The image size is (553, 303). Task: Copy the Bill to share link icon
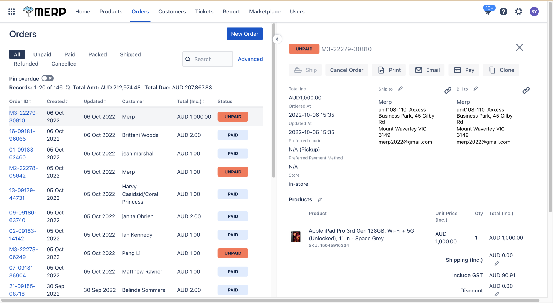pyautogui.click(x=526, y=90)
